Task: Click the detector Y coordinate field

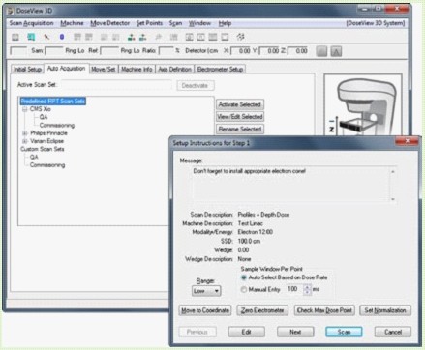Action: (269, 51)
